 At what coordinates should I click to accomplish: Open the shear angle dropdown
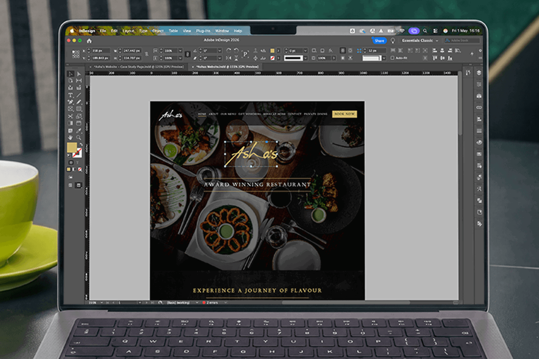pyautogui.click(x=220, y=58)
